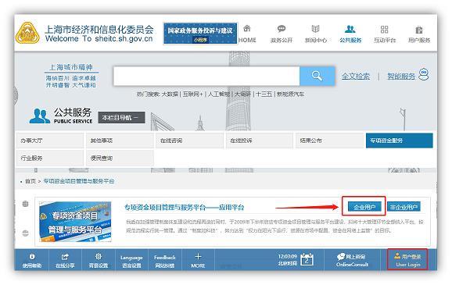The width and height of the screenshot is (452, 285).
Task: Click the 首页 breadcrumb link
Action: [x=30, y=181]
